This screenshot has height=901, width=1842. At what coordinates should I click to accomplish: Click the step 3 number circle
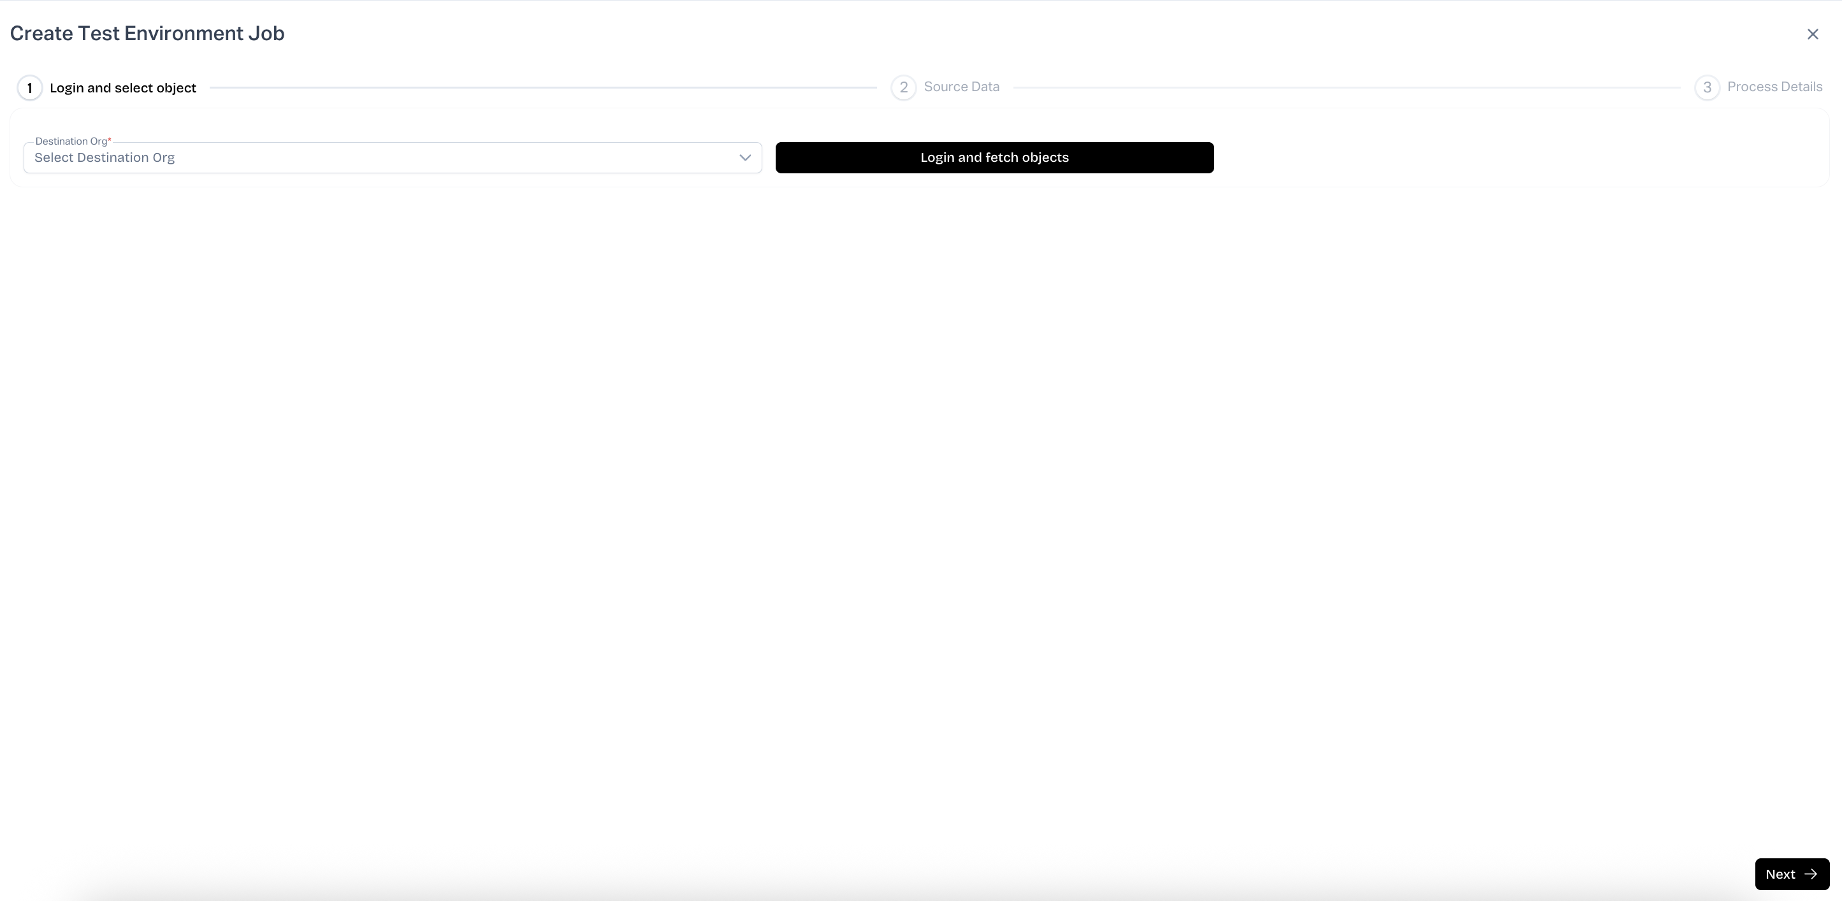[1707, 87]
